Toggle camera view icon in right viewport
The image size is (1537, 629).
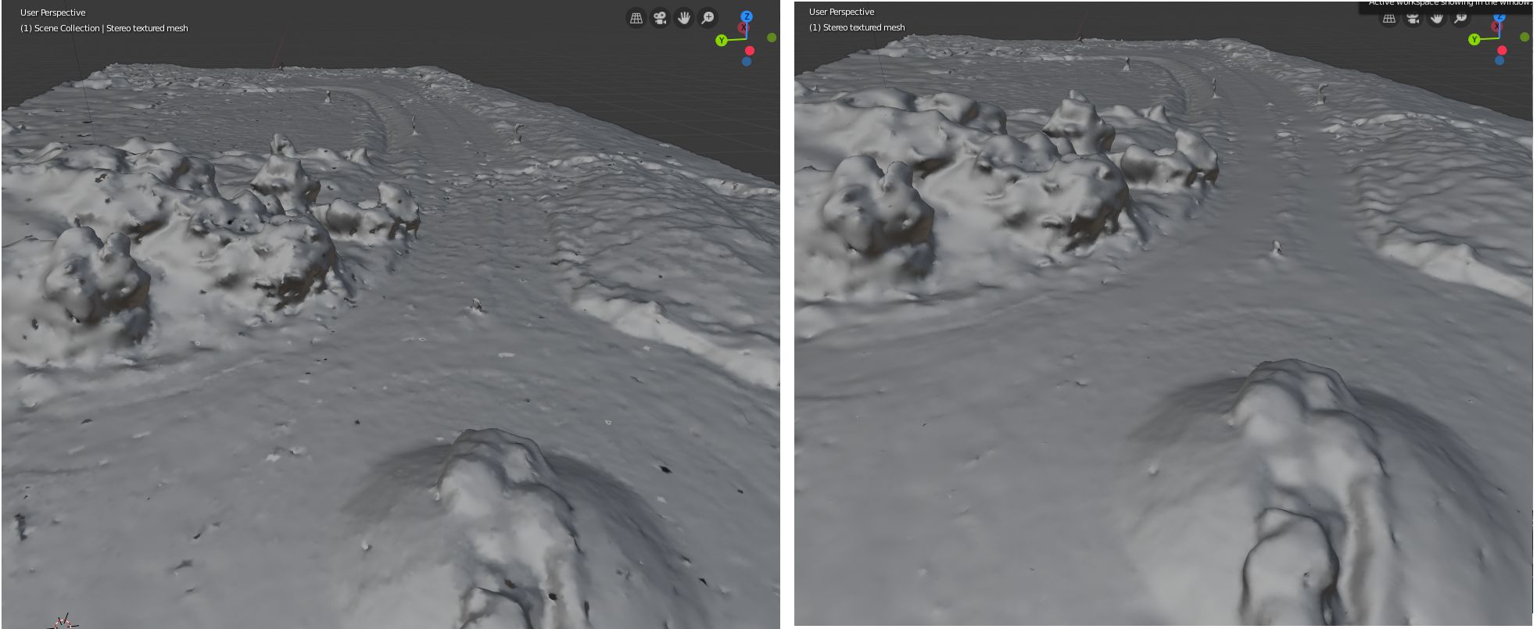coord(1413,19)
